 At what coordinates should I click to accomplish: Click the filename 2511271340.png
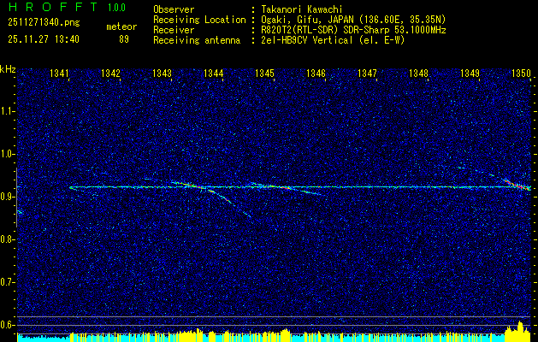click(x=44, y=23)
